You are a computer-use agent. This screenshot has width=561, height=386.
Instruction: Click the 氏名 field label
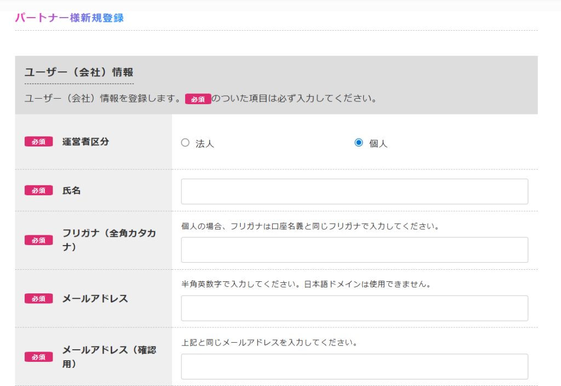pyautogui.click(x=71, y=190)
